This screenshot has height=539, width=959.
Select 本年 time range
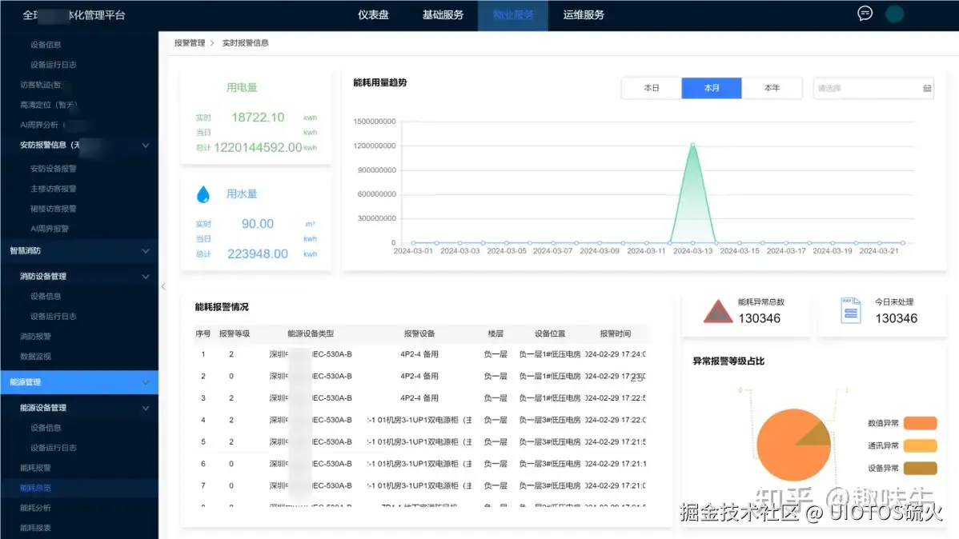point(772,88)
